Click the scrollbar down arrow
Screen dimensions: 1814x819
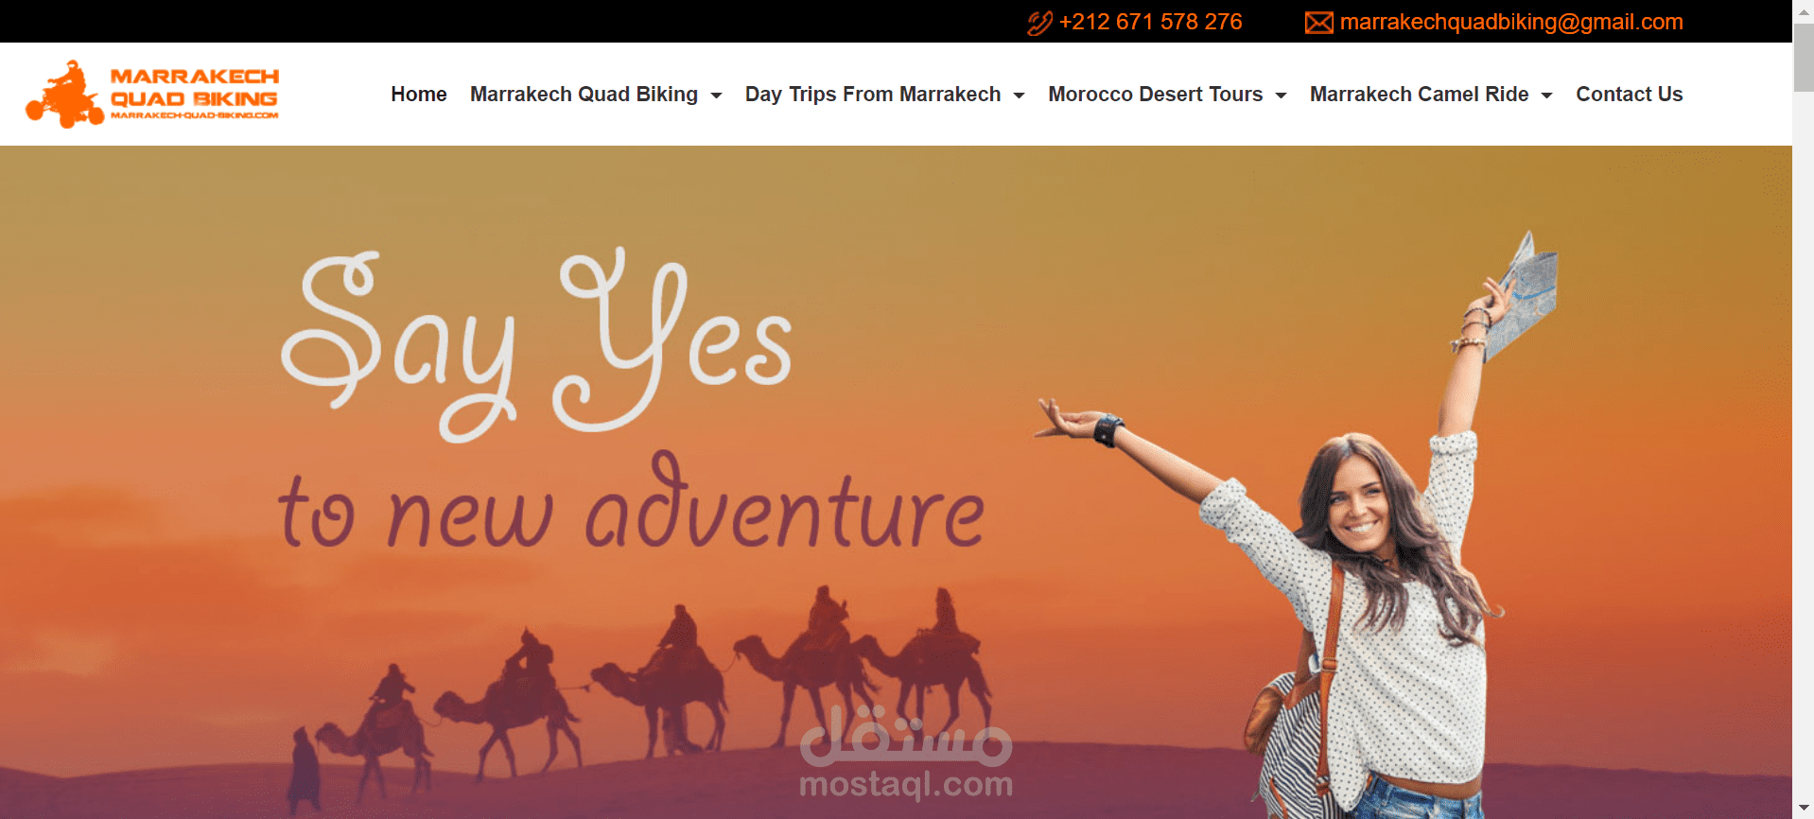1803,808
